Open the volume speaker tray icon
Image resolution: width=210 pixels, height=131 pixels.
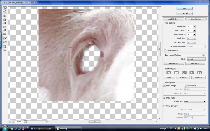(201, 128)
